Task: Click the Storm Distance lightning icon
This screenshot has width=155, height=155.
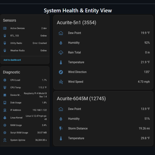Action: pyautogui.click(x=61, y=129)
